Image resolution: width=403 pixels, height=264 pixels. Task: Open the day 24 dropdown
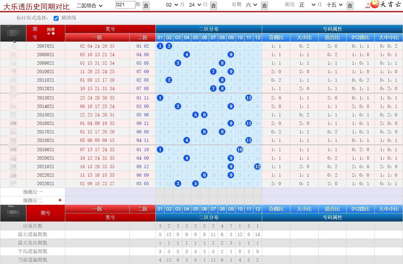195,5
